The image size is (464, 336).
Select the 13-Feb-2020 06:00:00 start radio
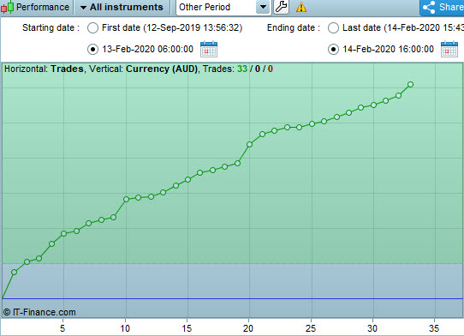coord(92,49)
